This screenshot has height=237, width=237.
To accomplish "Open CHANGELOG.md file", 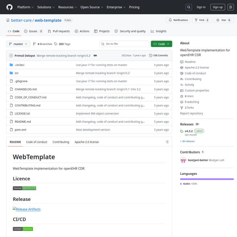I will pyautogui.click(x=26, y=89).
